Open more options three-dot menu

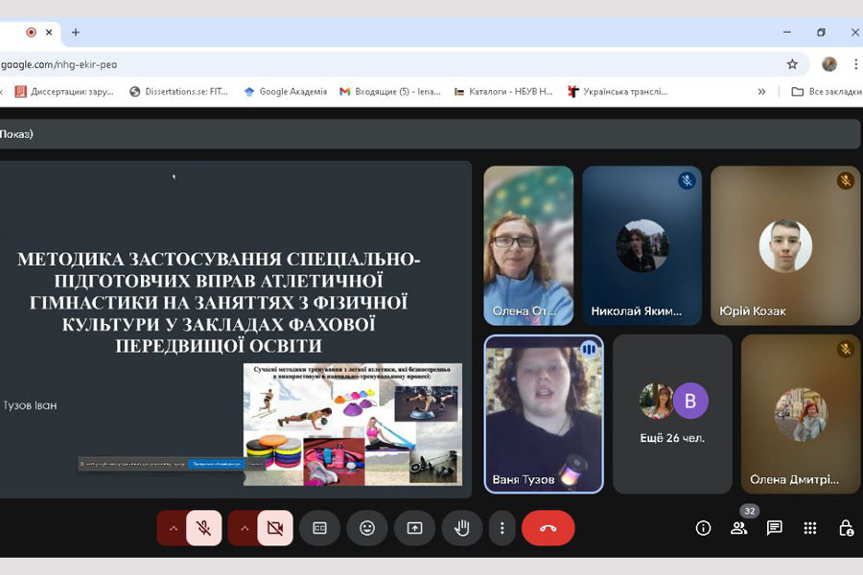pos(501,528)
